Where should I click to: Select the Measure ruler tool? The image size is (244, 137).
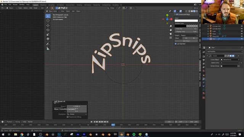point(48,49)
